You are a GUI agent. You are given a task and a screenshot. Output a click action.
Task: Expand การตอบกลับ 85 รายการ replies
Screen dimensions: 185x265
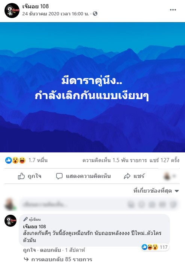tap(58, 259)
